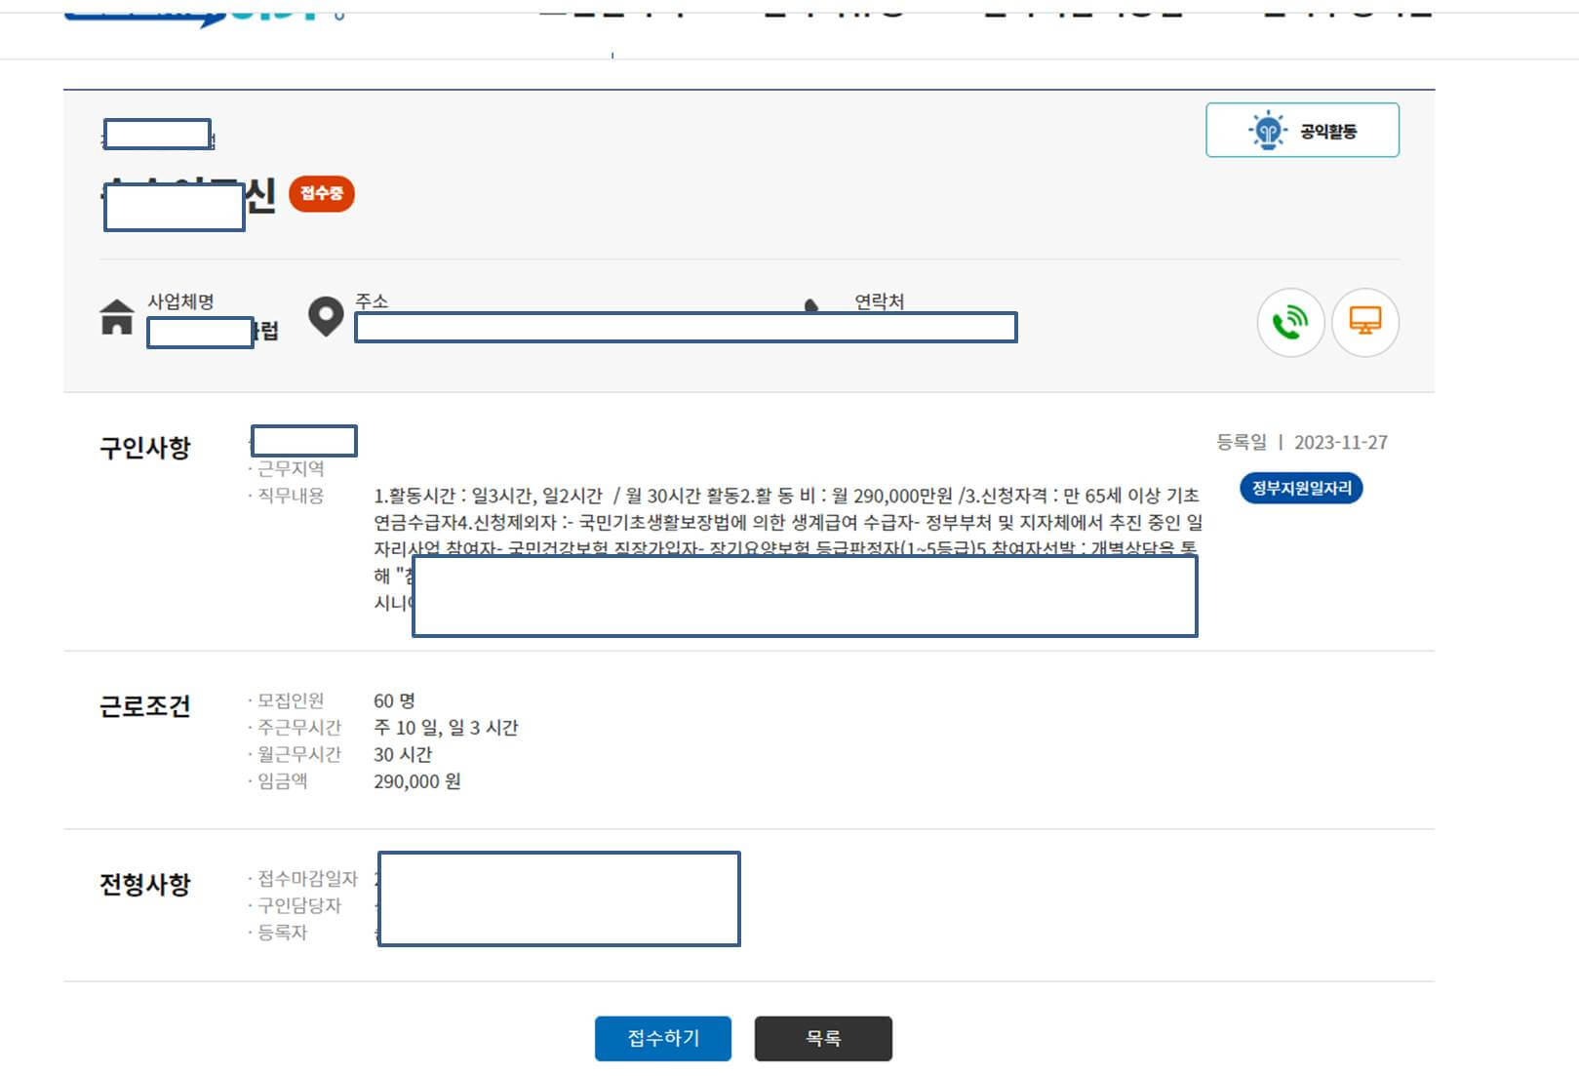Click the lightbulb icon inside the 공익활동 badge

tap(1266, 128)
